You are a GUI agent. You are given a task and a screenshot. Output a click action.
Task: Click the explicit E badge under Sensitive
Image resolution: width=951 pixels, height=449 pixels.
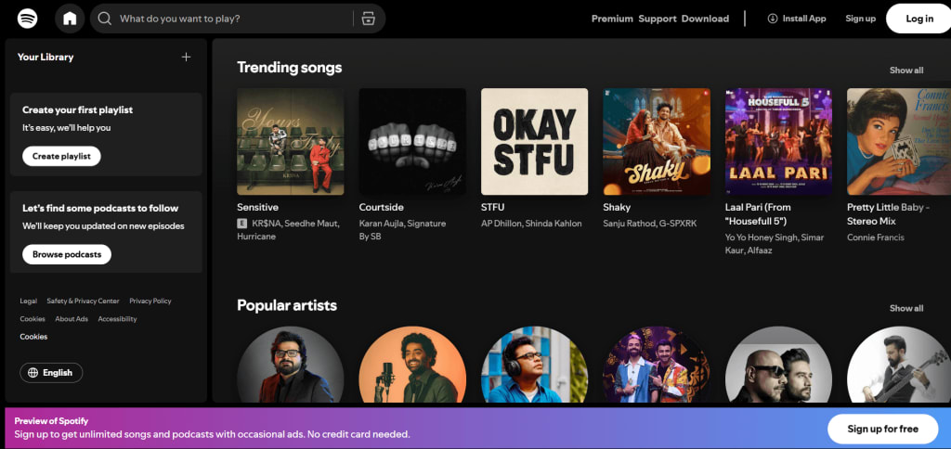click(242, 224)
